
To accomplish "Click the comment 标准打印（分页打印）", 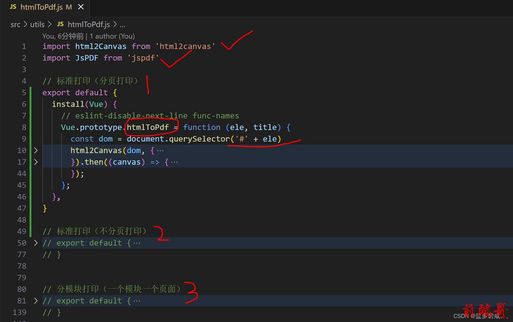I will pyautogui.click(x=91, y=81).
